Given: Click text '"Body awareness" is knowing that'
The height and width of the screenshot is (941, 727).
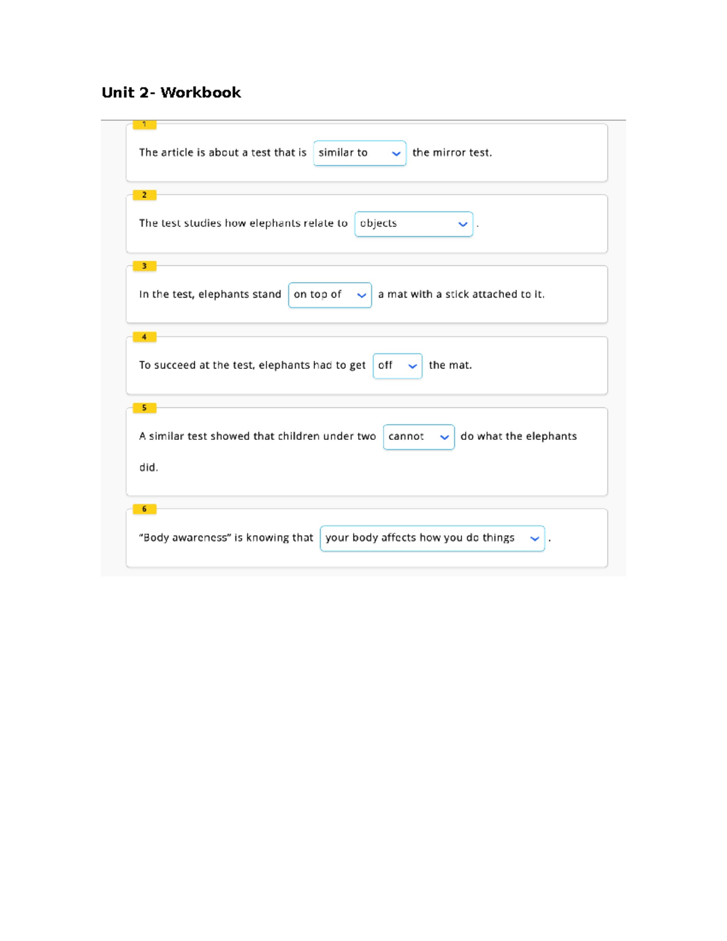Looking at the screenshot, I should (x=226, y=537).
